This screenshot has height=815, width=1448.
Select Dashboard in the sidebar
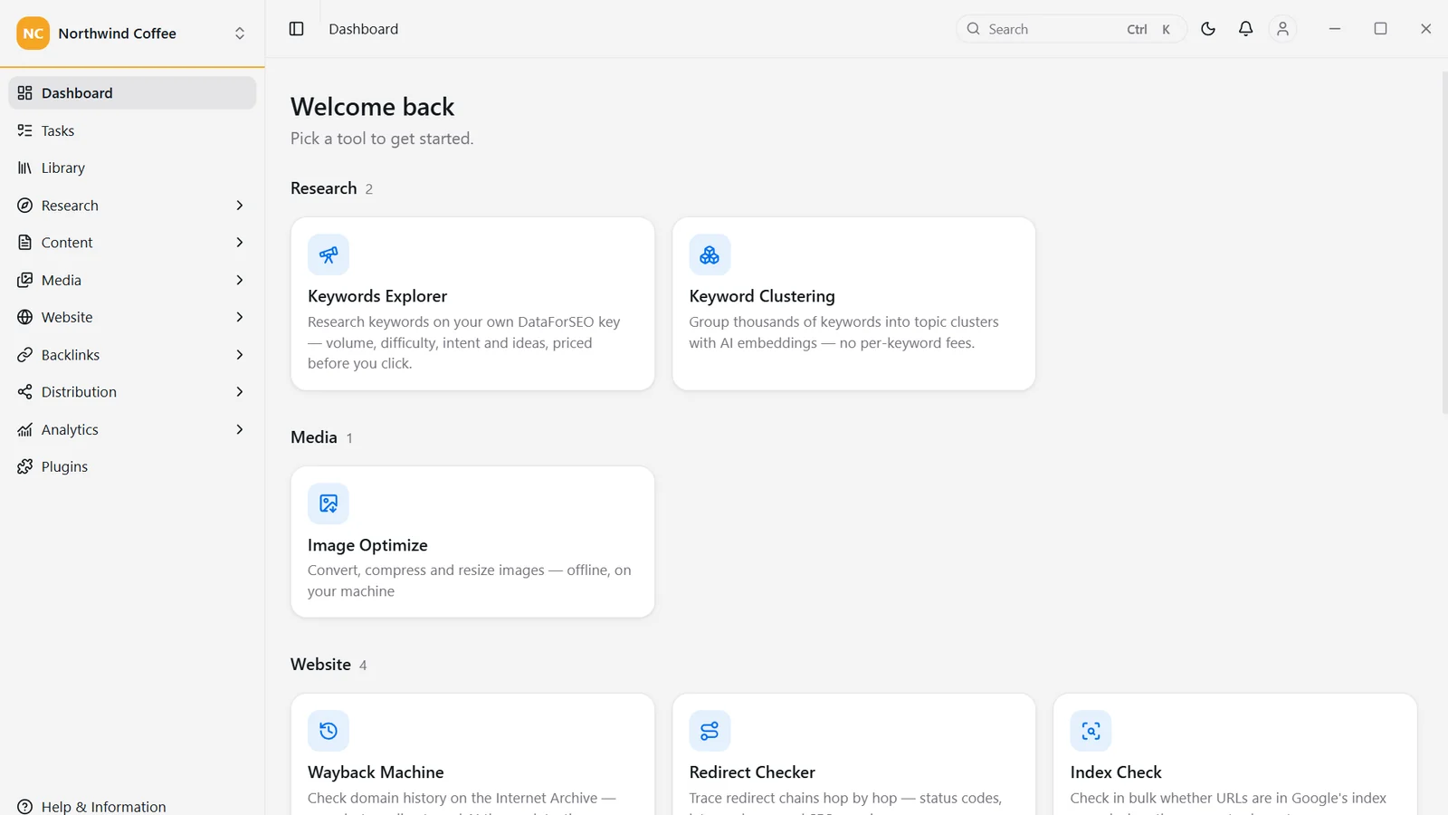click(x=132, y=93)
